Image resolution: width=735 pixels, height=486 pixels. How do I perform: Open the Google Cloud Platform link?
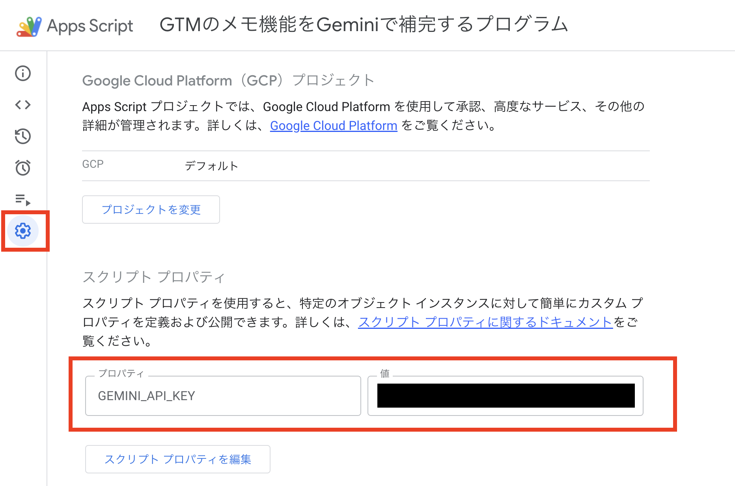(x=333, y=126)
